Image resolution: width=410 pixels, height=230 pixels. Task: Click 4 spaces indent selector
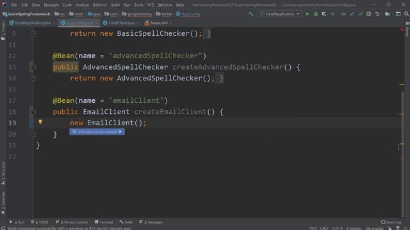pos(354,228)
